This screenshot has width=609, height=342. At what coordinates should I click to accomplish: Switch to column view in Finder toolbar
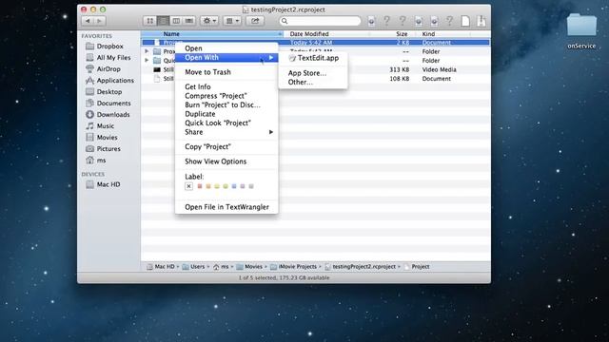tap(176, 21)
